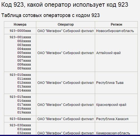
Task: Click number '012xxxx'
Action: [24, 82]
